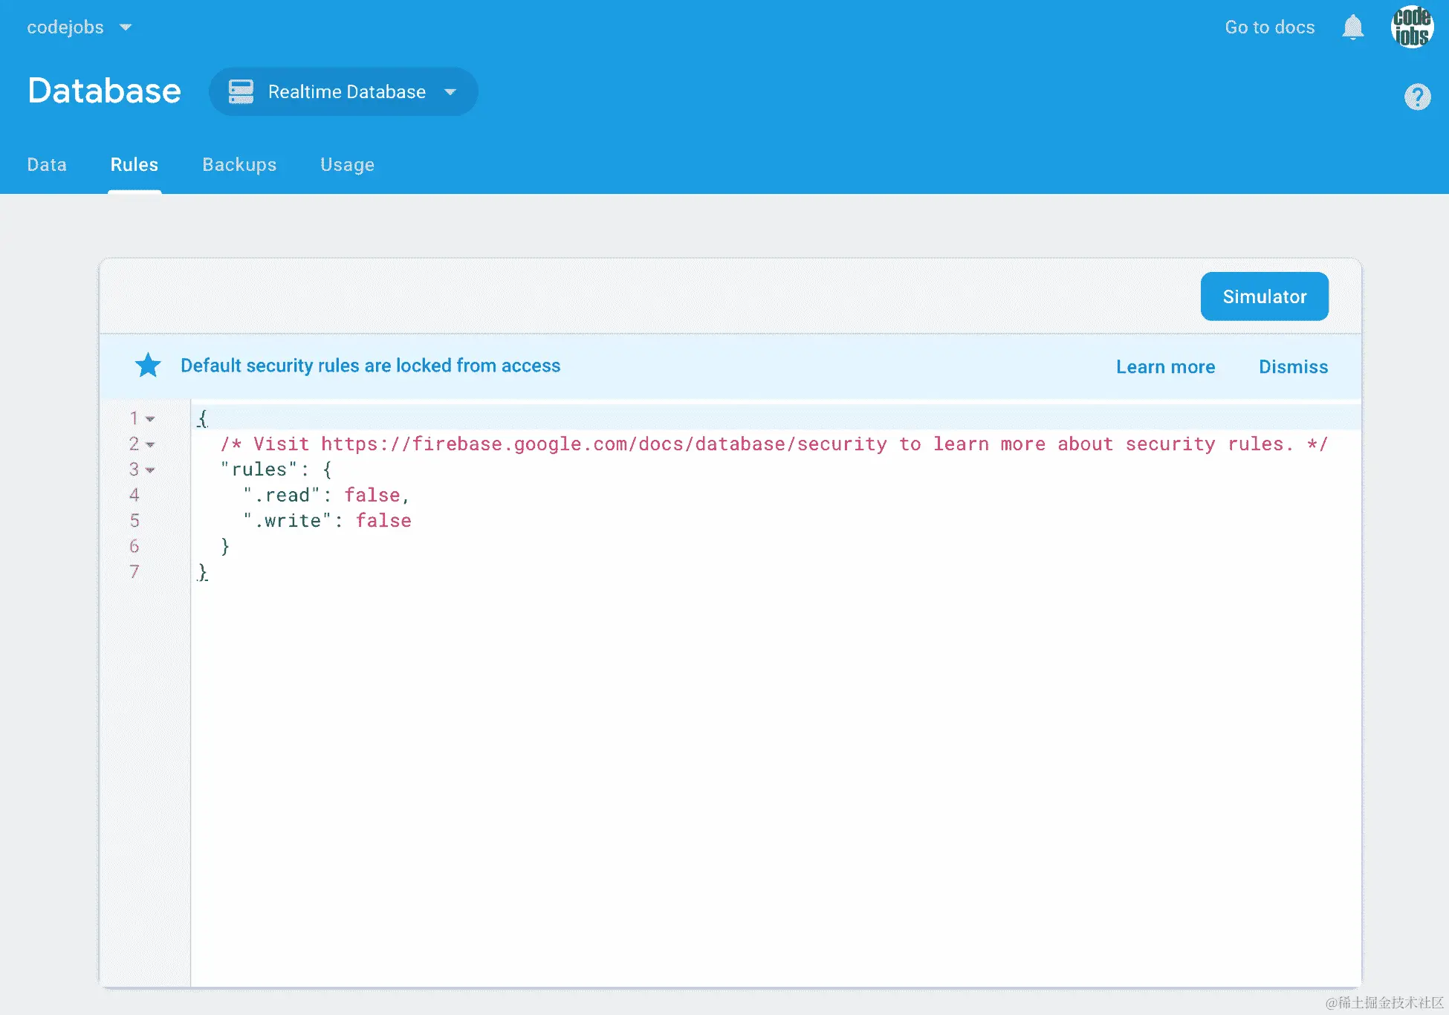Open the Backups tab
1449x1015 pixels.
(x=239, y=164)
